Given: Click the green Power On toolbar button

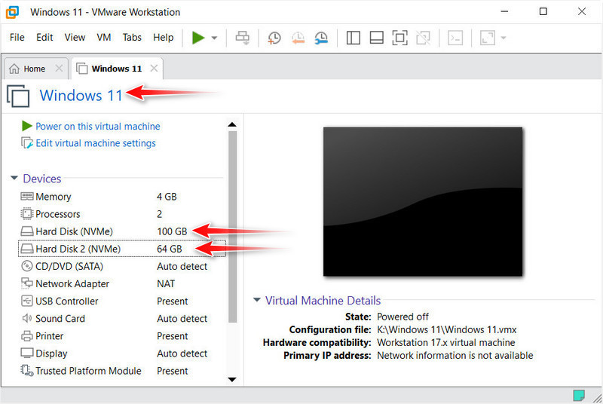Looking at the screenshot, I should [x=198, y=38].
